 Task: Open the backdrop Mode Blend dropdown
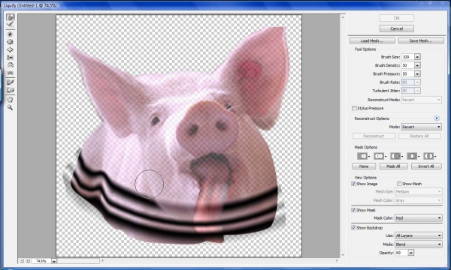pos(418,244)
